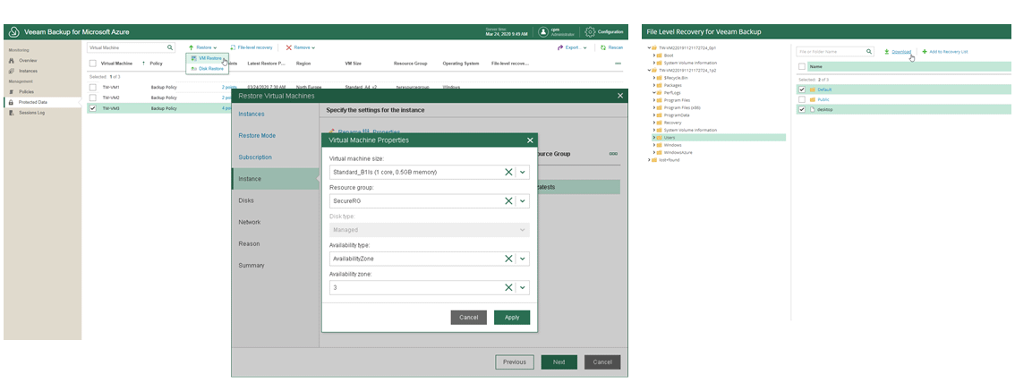Select the Program Files (x86) tree folder
This screenshot has width=1015, height=391.
click(682, 107)
